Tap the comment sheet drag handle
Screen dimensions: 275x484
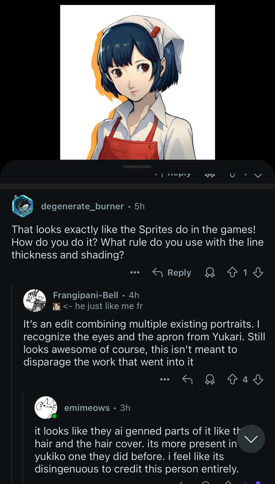[137, 167]
